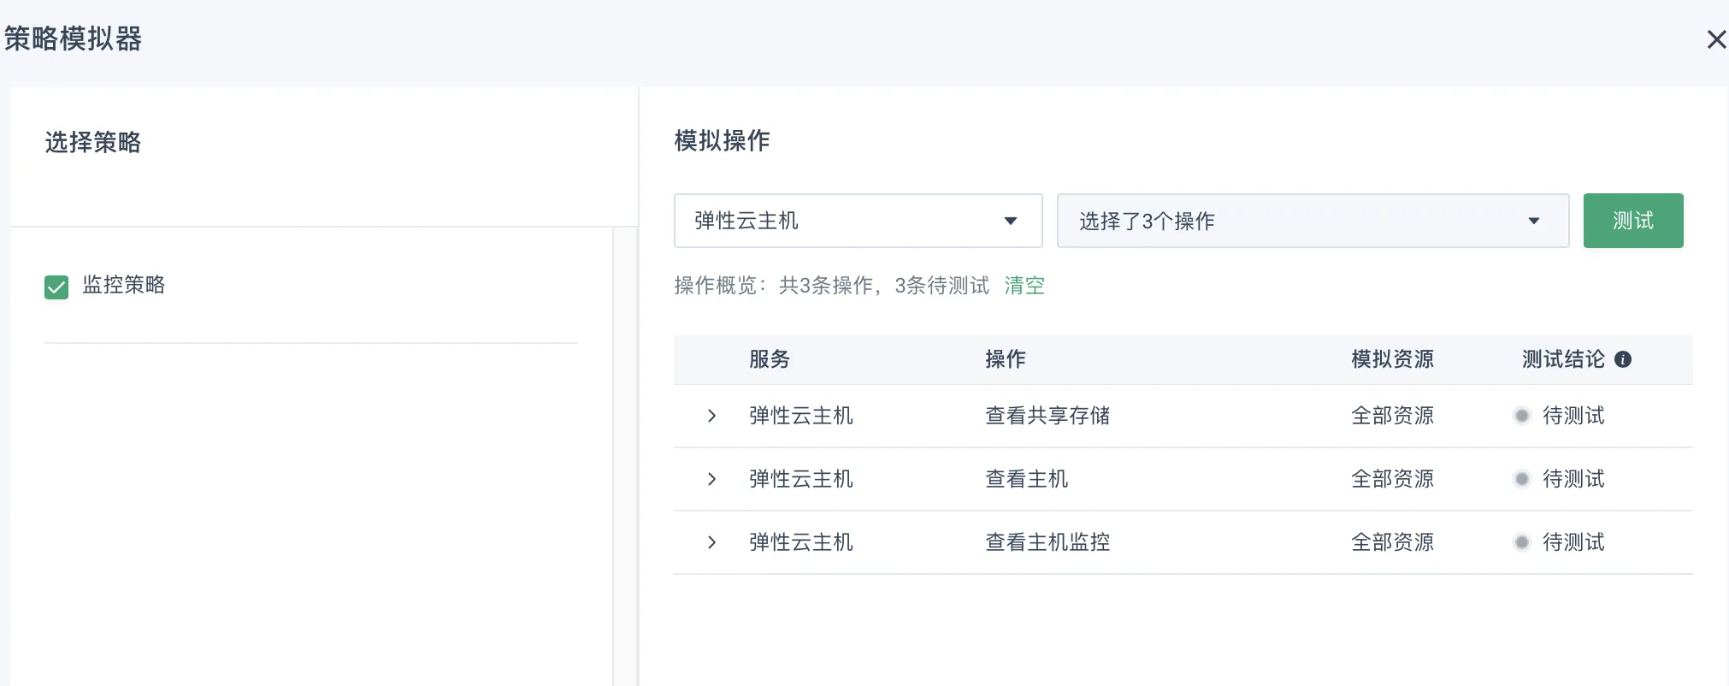Click status dot for 查看共享存储 row
This screenshot has height=686, width=1729.
point(1521,417)
